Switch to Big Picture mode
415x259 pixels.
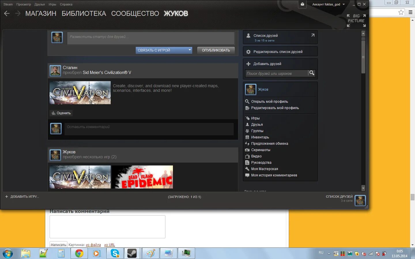coord(356,20)
